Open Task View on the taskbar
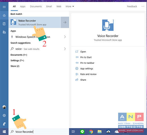This screenshot has width=147, height=135. click(73, 132)
